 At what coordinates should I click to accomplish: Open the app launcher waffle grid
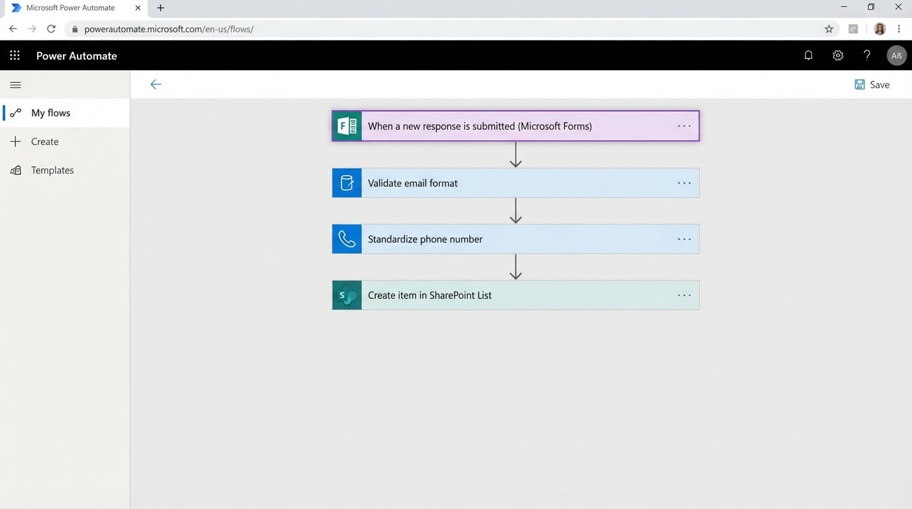click(x=15, y=56)
